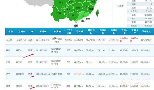This screenshot has width=154, height=90.
Task: Click the download speed 69.59KB/s
Action: (145, 74)
